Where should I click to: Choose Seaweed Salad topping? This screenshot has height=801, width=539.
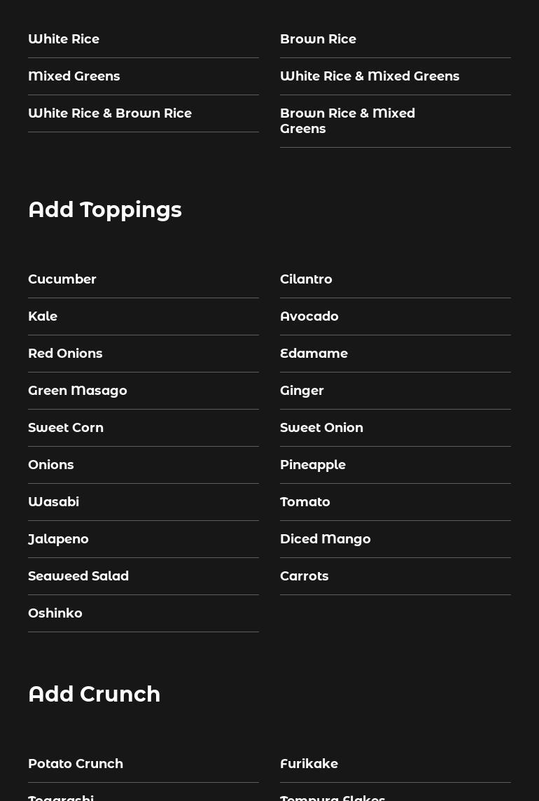(x=78, y=576)
